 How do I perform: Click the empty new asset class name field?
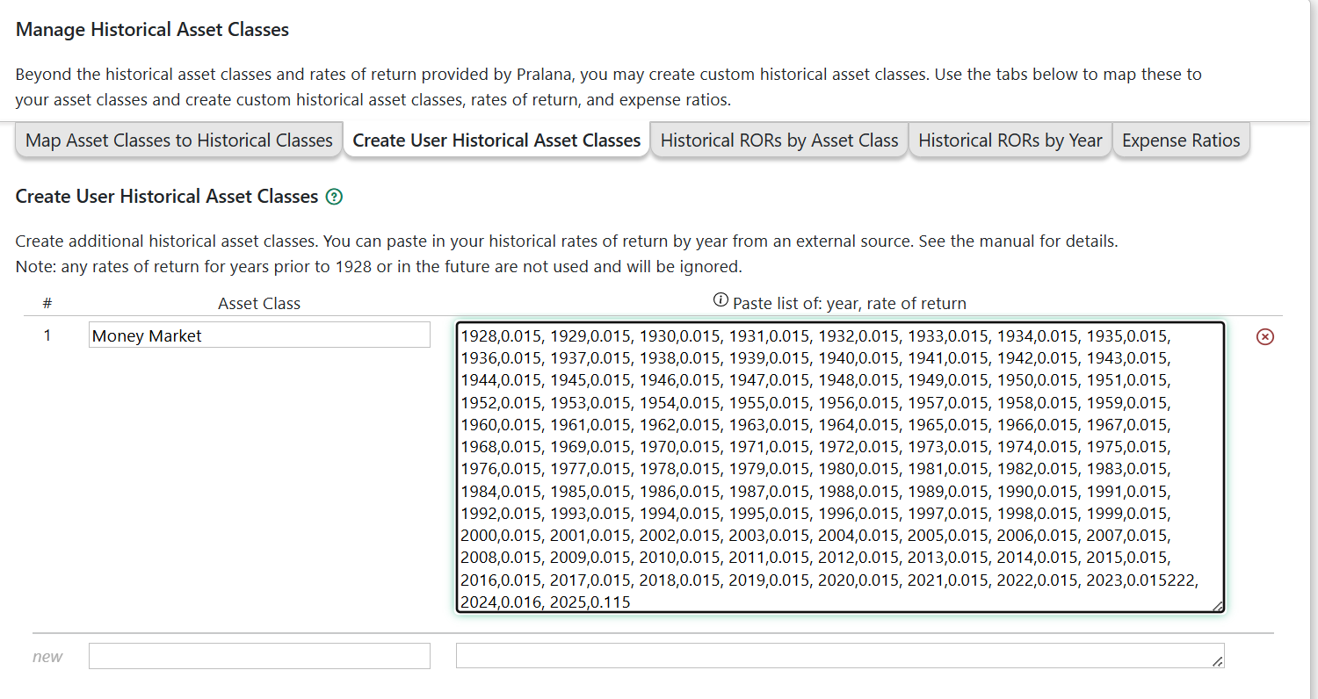(x=259, y=657)
